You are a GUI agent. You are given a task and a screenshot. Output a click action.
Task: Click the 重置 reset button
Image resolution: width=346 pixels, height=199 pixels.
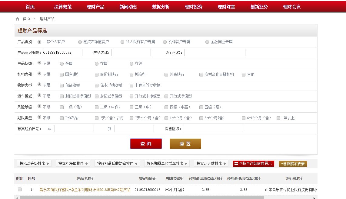(185, 144)
